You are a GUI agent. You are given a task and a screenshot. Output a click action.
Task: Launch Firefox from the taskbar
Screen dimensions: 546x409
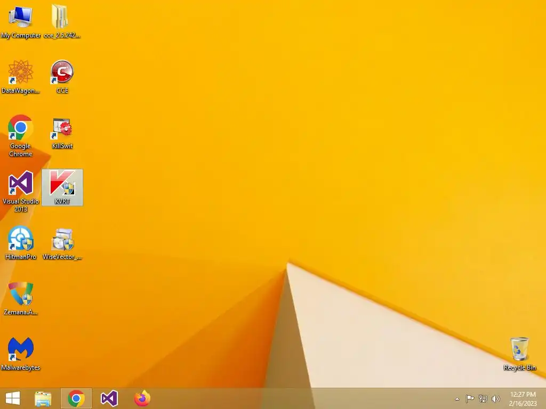(142, 398)
